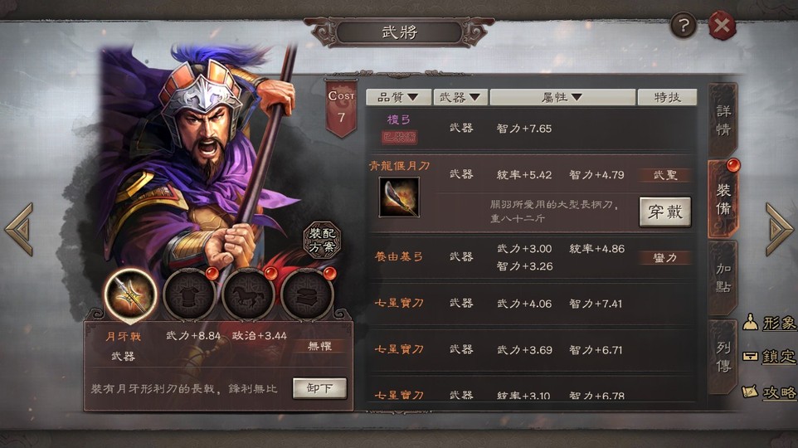Open the 形象 appearance link
Image resolution: width=798 pixels, height=448 pixels.
click(770, 323)
